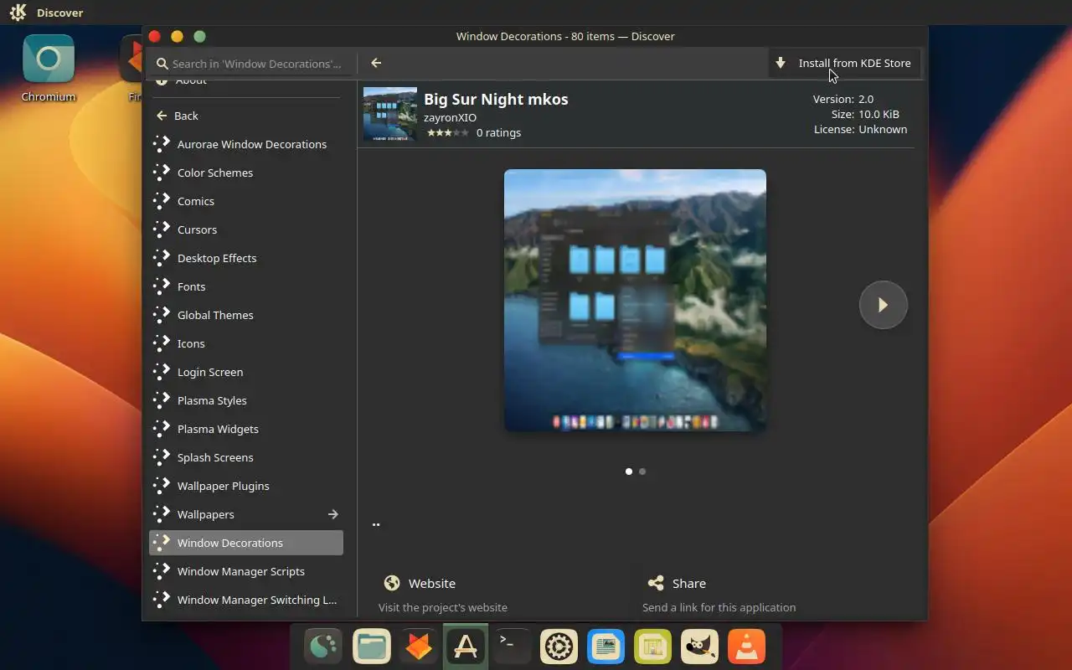Open the Color Schemes category
The image size is (1072, 670).
point(246,173)
